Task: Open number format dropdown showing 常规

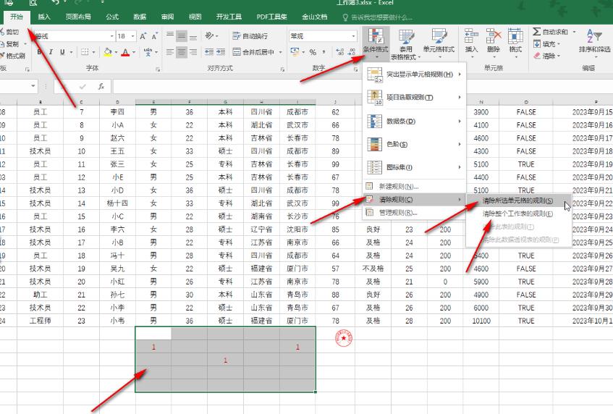Action: 353,36
